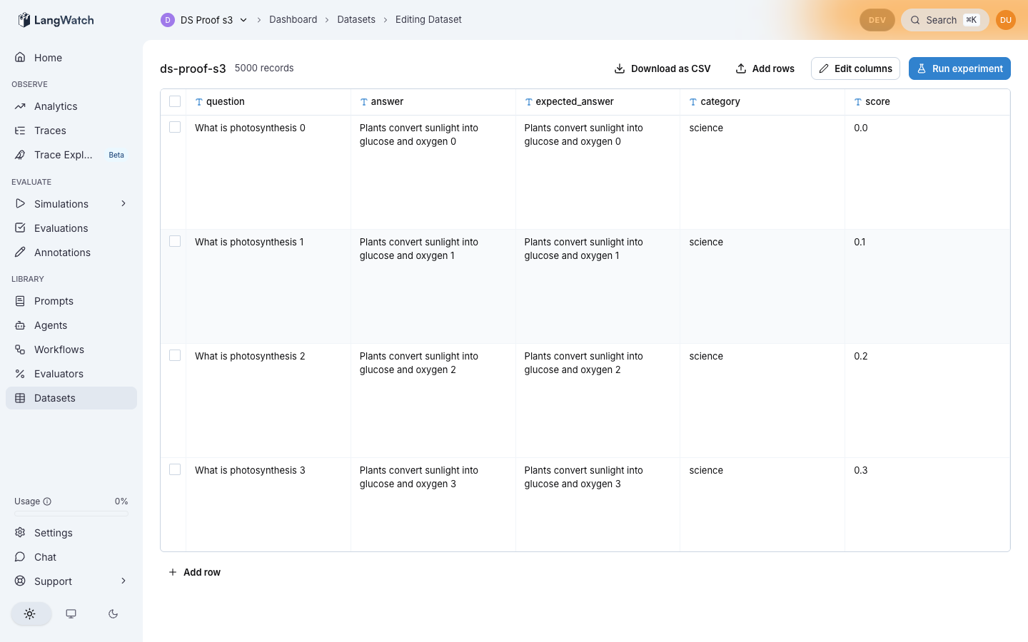Image resolution: width=1028 pixels, height=642 pixels.
Task: Click the Support lifebuoy icon
Action: (x=20, y=581)
